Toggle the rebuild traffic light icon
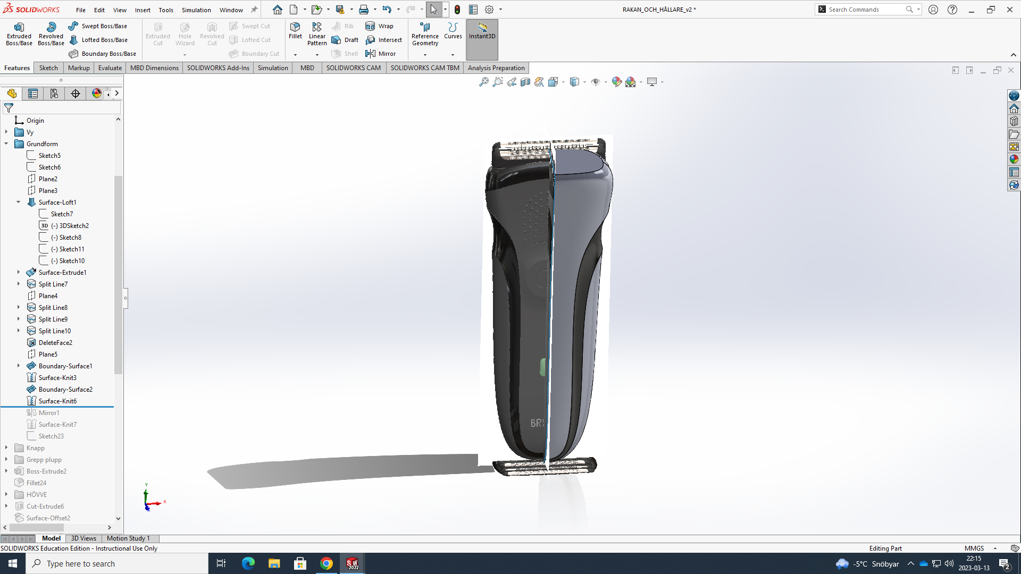Image resolution: width=1021 pixels, height=574 pixels. pyautogui.click(x=457, y=10)
